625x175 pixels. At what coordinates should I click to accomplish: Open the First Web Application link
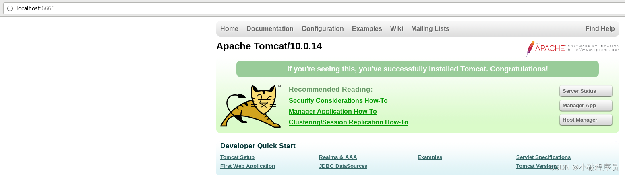click(248, 166)
